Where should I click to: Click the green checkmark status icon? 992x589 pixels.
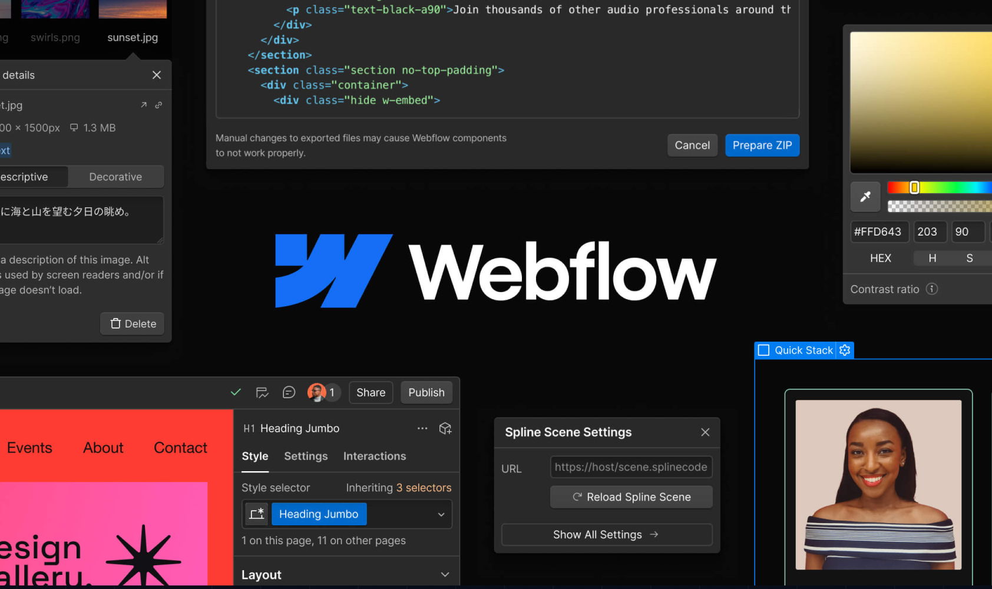(x=236, y=392)
